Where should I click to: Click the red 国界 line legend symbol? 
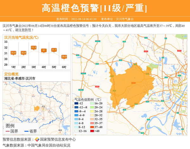click(x=8, y=131)
